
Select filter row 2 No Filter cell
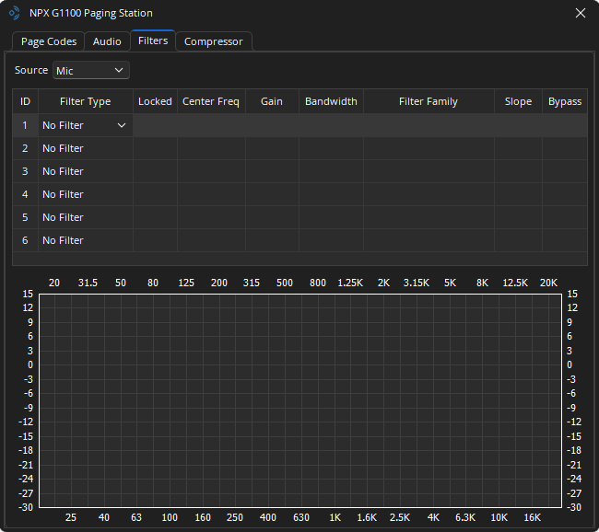(85, 148)
